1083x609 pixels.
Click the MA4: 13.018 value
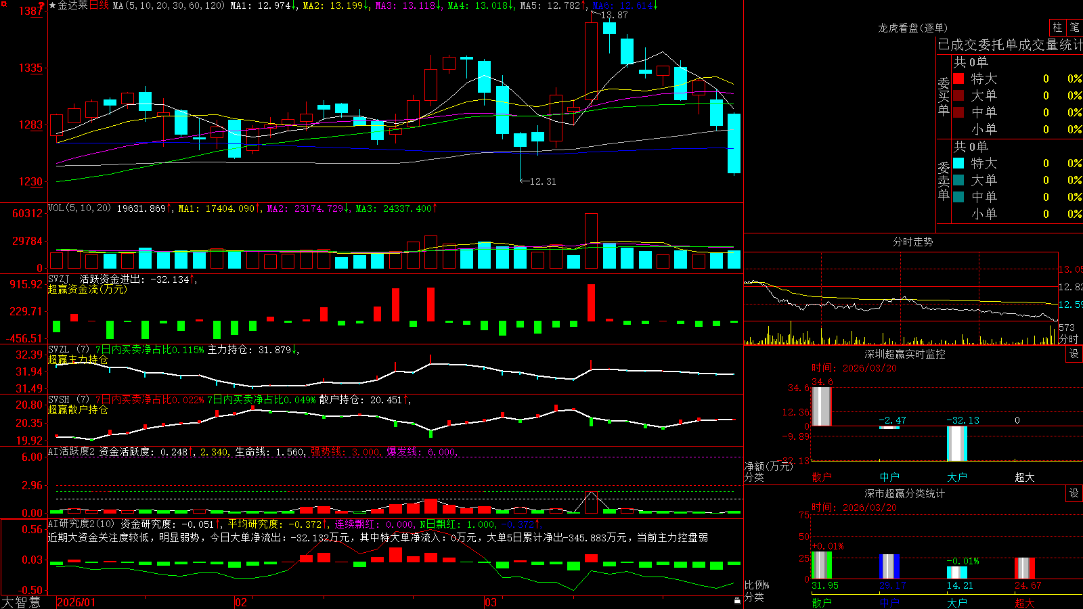pyautogui.click(x=481, y=5)
